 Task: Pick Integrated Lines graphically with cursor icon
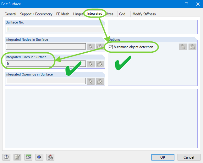pyautogui.click(x=91, y=64)
